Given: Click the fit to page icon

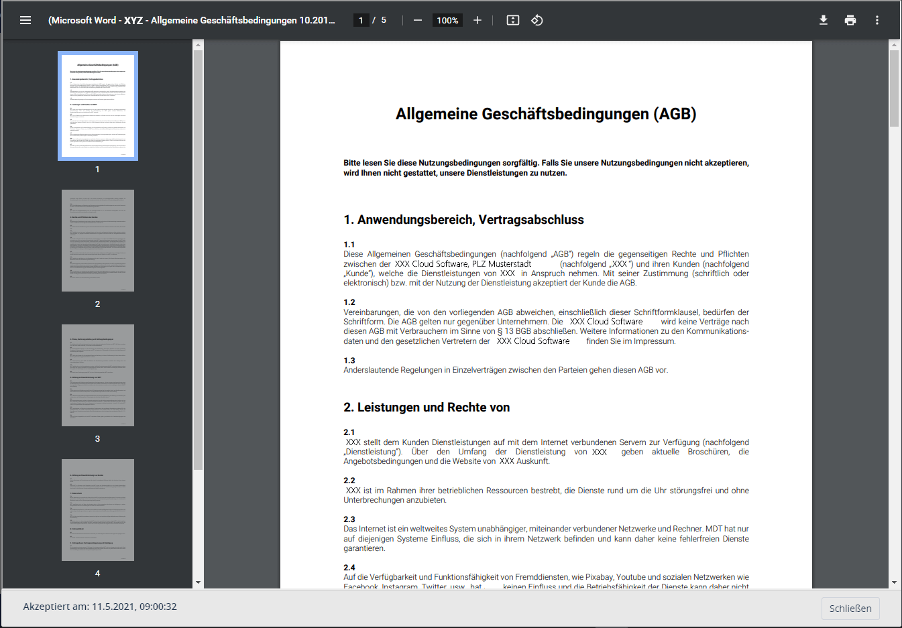Looking at the screenshot, I should coord(513,20).
